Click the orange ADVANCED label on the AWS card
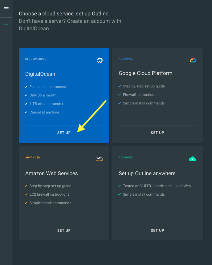212x265 pixels. (32, 158)
